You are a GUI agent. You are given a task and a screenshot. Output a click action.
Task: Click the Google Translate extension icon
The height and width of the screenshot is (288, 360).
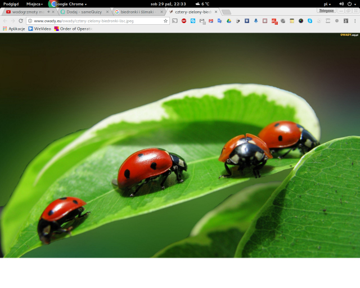point(220,21)
